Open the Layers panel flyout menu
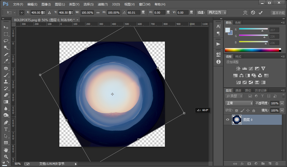287x167 pixels. coord(283,90)
